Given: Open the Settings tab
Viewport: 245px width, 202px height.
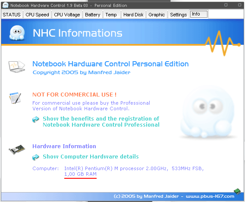Looking at the screenshot, I should [x=178, y=15].
